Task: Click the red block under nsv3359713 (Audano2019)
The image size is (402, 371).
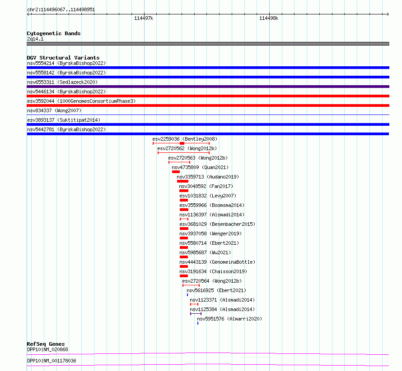Action: click(182, 181)
